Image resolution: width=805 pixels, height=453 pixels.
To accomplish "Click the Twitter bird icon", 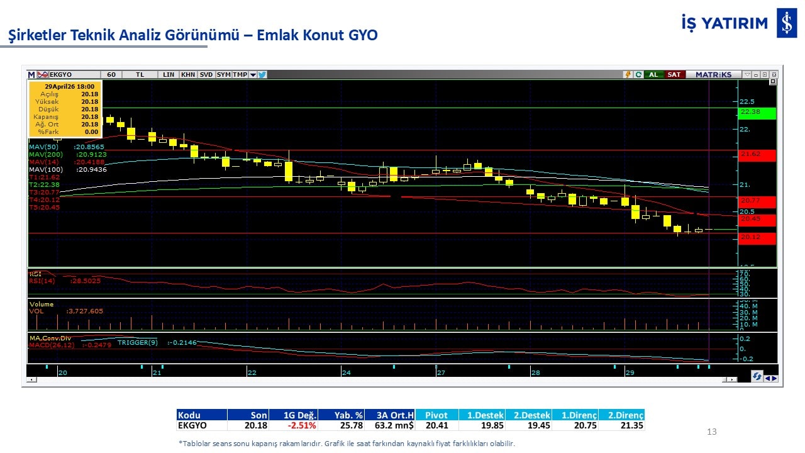I will tap(262, 74).
